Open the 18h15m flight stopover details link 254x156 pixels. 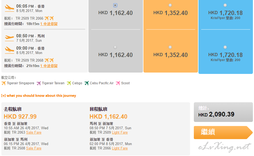pyautogui.click(x=49, y=24)
